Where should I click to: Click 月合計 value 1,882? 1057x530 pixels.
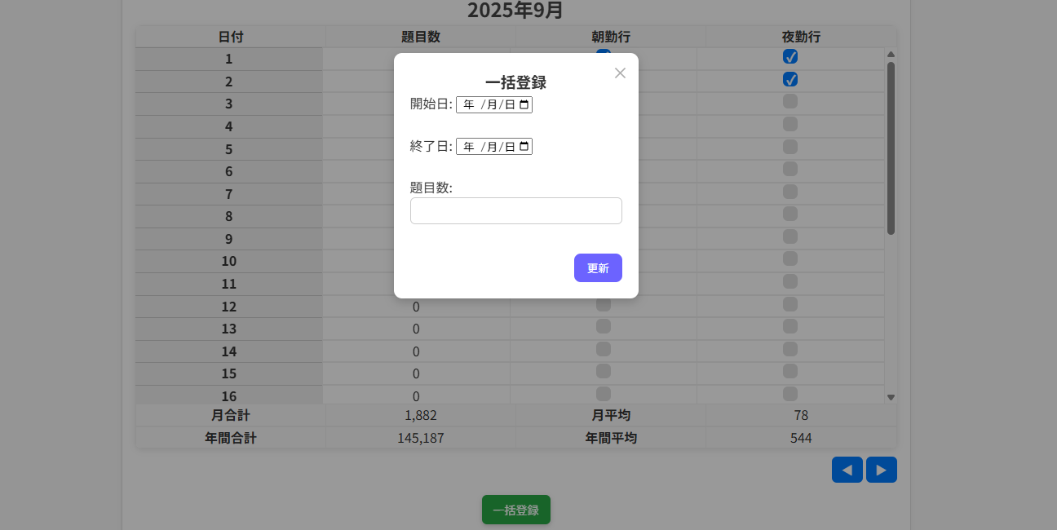(x=421, y=415)
